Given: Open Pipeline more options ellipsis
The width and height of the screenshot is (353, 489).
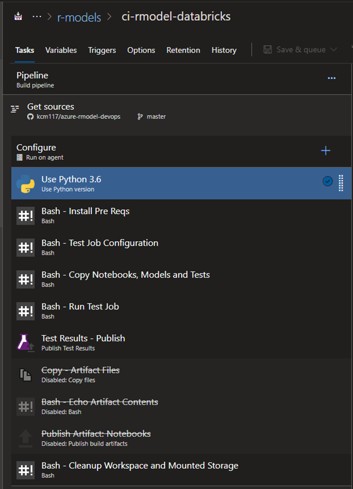Looking at the screenshot, I should pyautogui.click(x=332, y=78).
